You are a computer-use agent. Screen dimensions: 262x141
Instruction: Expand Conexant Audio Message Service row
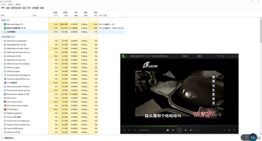(x=2, y=75)
